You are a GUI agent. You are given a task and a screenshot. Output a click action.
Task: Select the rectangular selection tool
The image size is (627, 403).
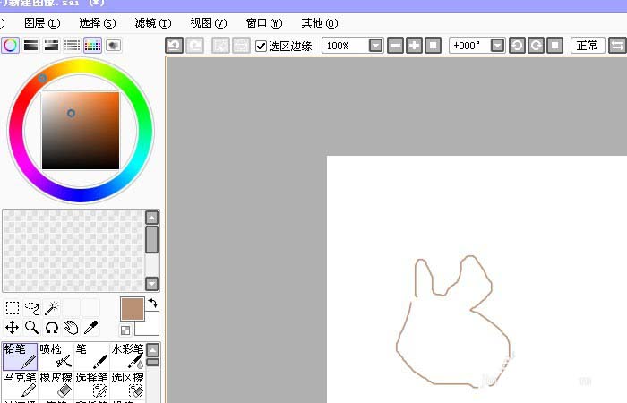pyautogui.click(x=12, y=308)
